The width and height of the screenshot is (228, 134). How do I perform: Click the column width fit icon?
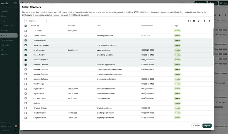(x=189, y=21)
